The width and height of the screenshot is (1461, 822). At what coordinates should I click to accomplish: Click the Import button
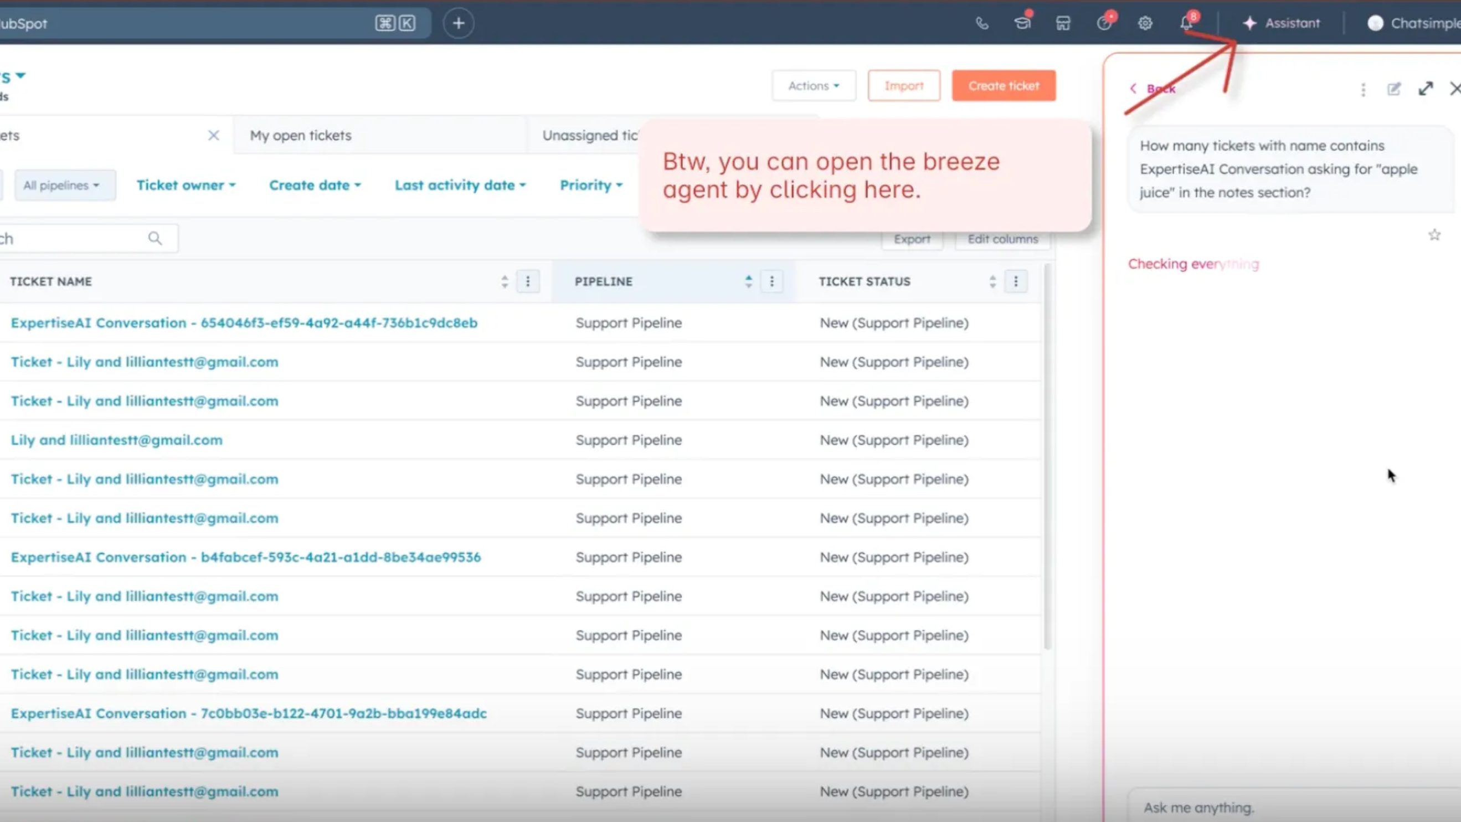point(904,85)
